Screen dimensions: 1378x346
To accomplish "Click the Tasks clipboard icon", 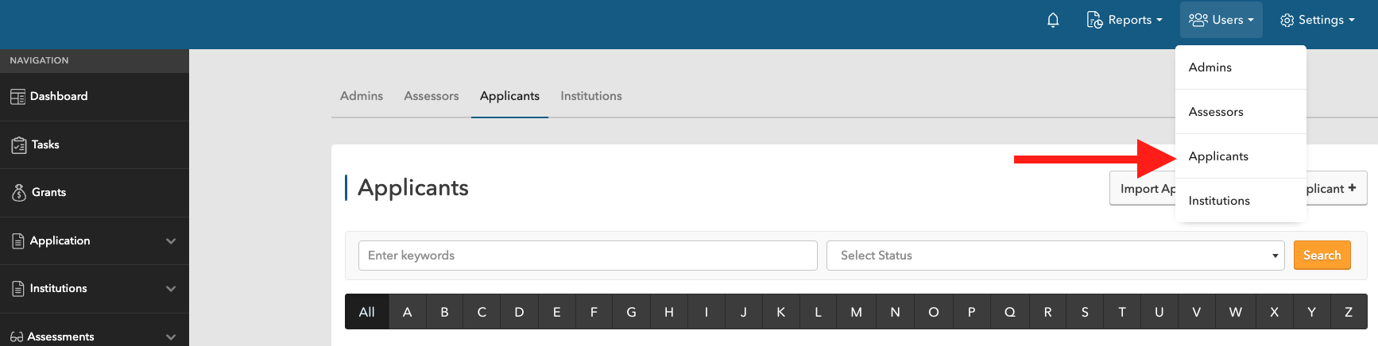I will tap(19, 145).
